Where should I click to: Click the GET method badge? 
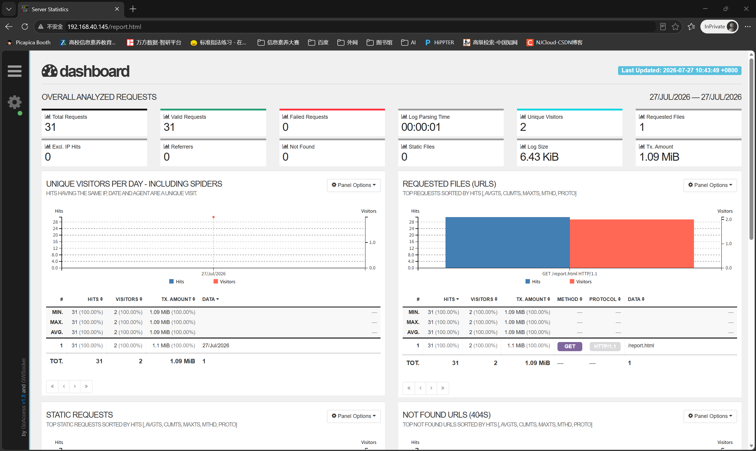tap(570, 346)
